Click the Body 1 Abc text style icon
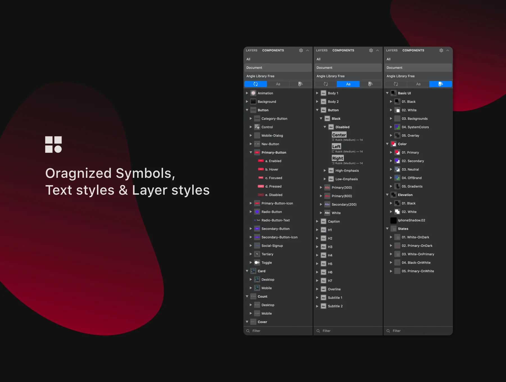Screen dimensions: 506x382 (324, 93)
